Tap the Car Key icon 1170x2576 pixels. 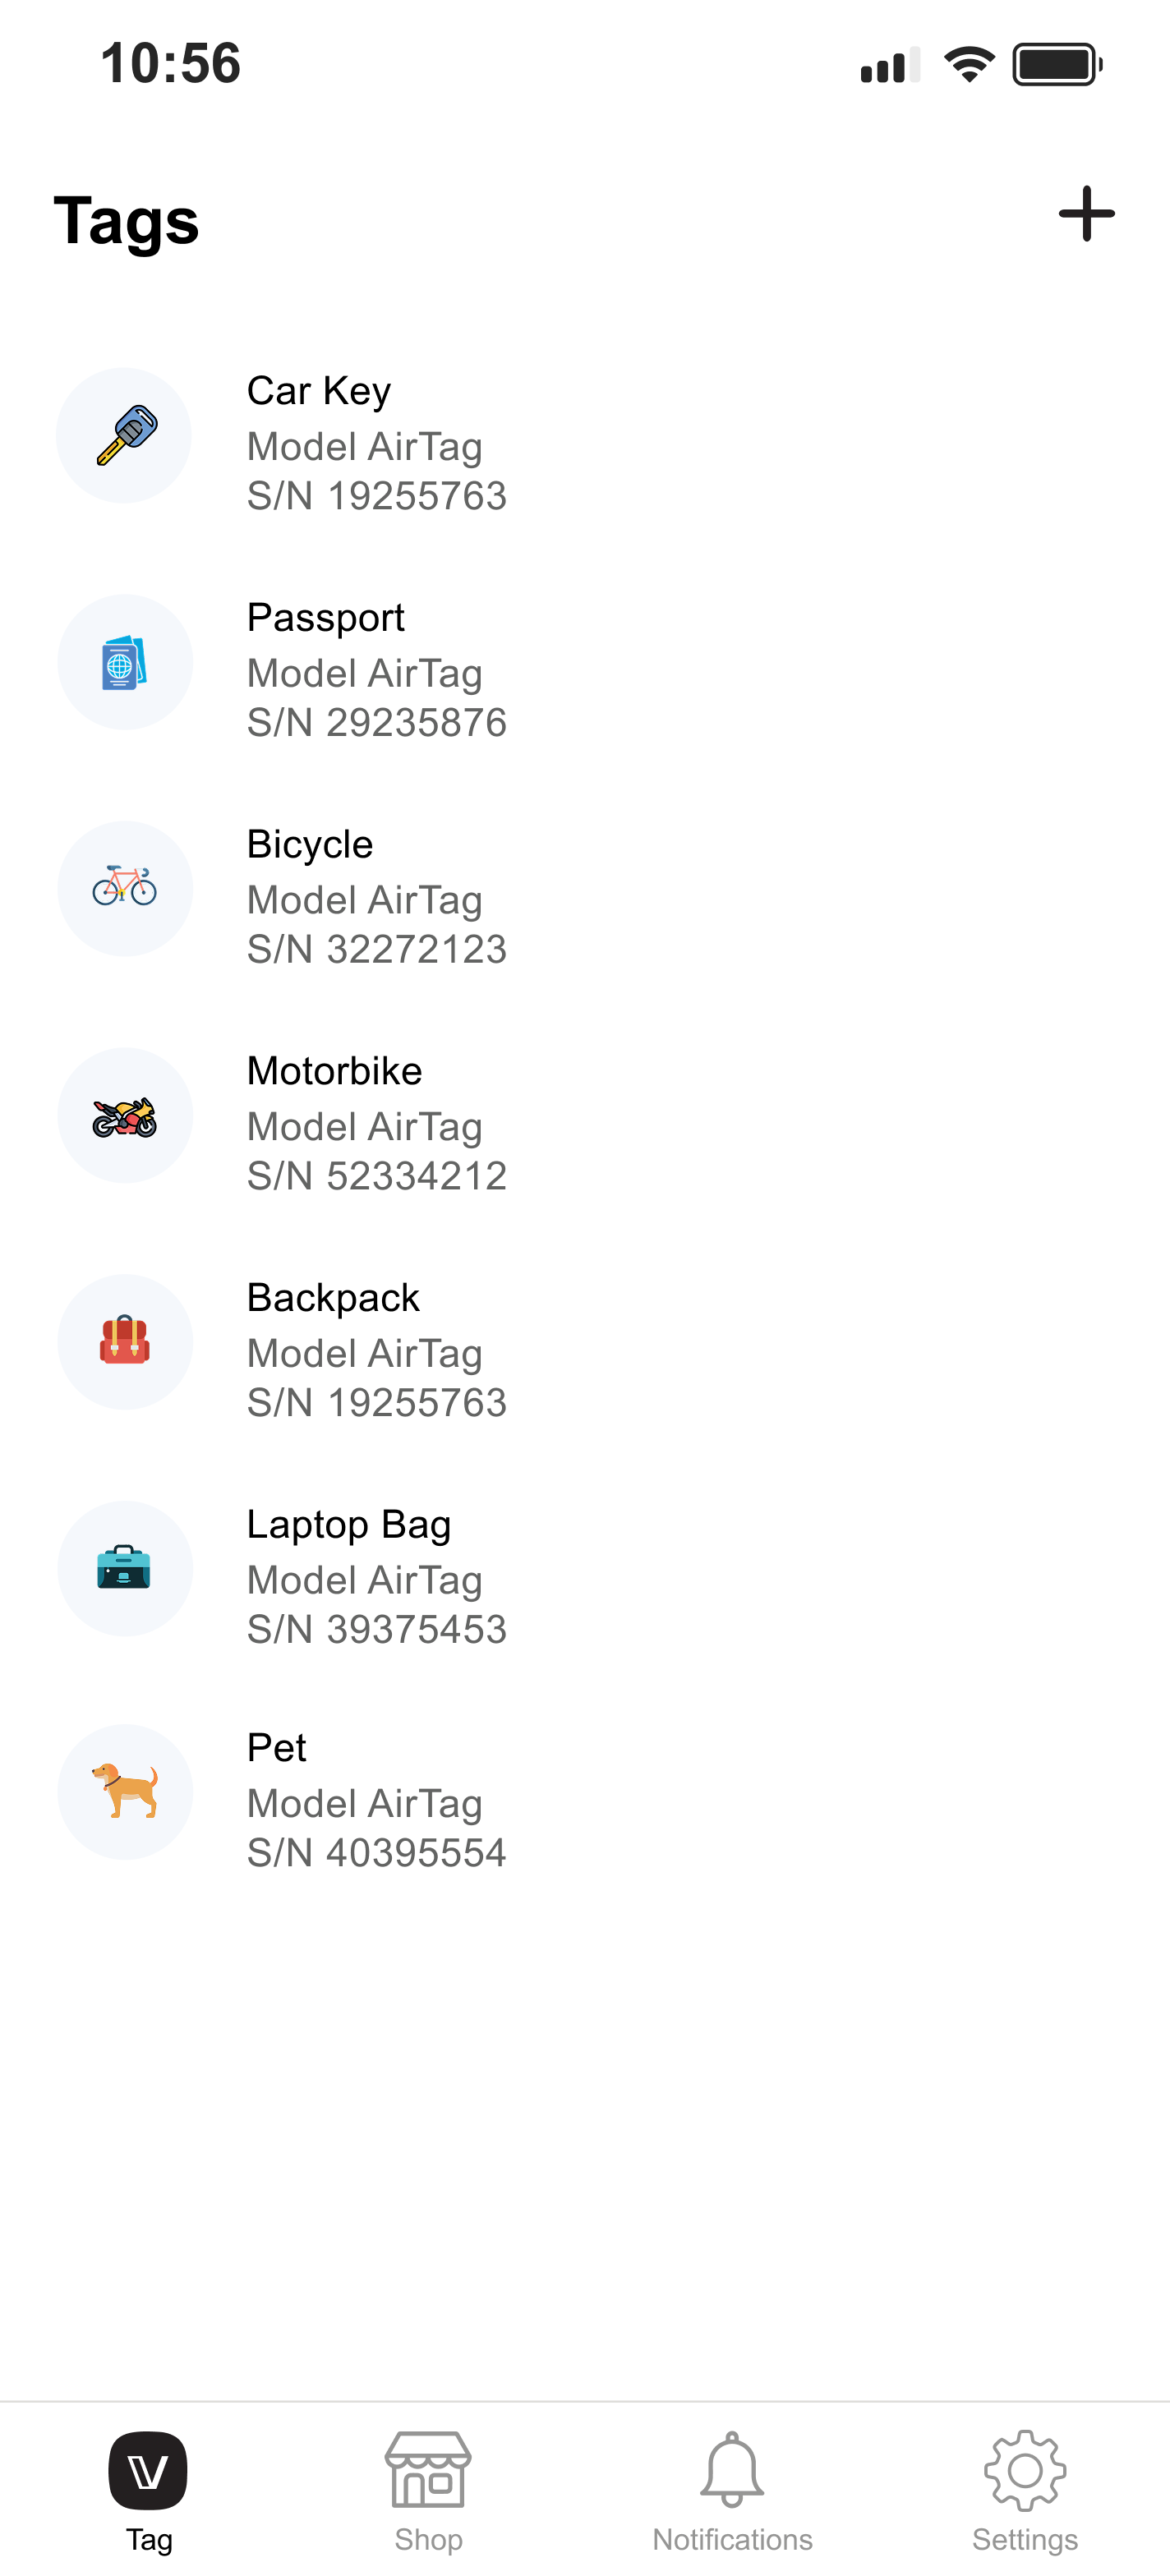[x=124, y=436]
